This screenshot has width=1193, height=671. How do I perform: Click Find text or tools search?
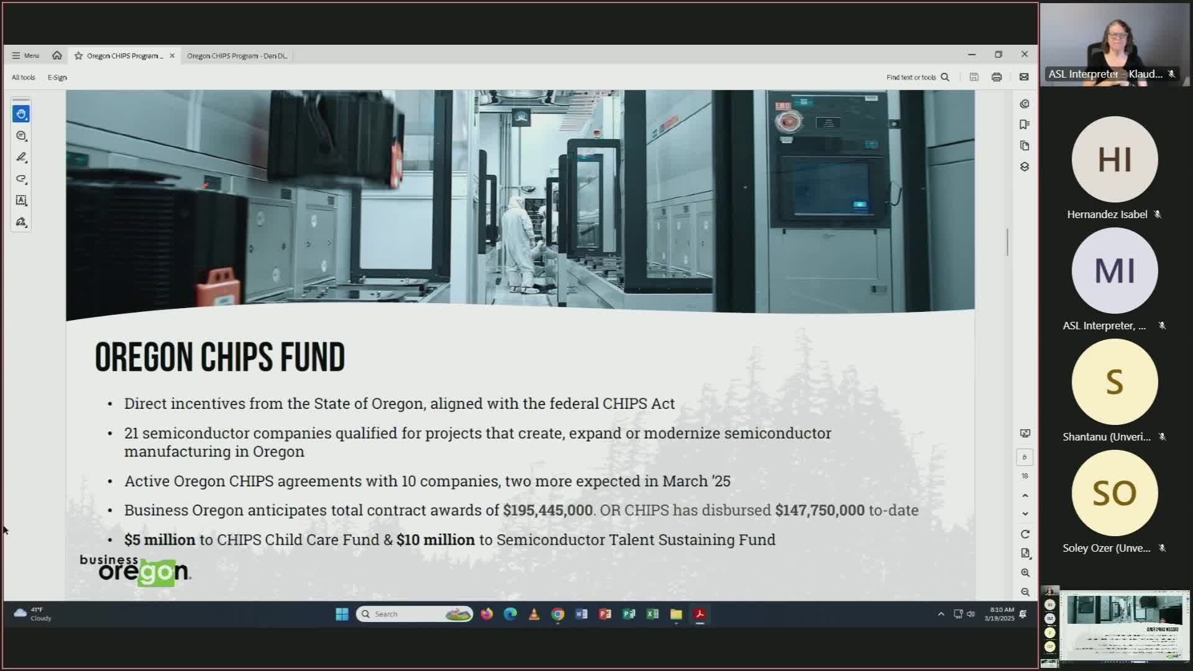tap(918, 77)
